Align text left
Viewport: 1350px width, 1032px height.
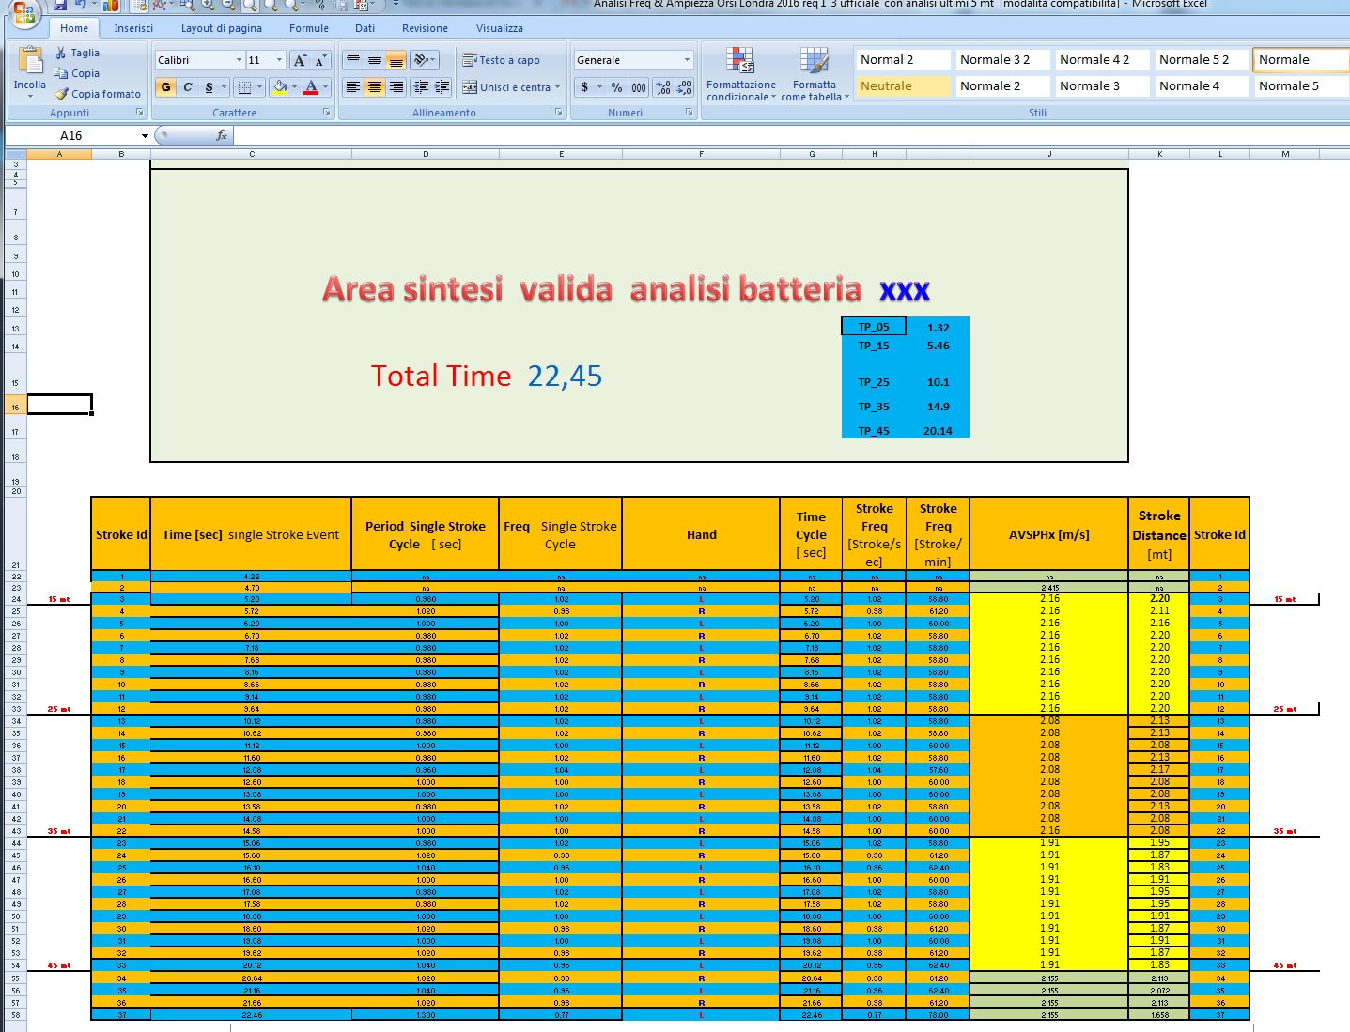tap(353, 87)
